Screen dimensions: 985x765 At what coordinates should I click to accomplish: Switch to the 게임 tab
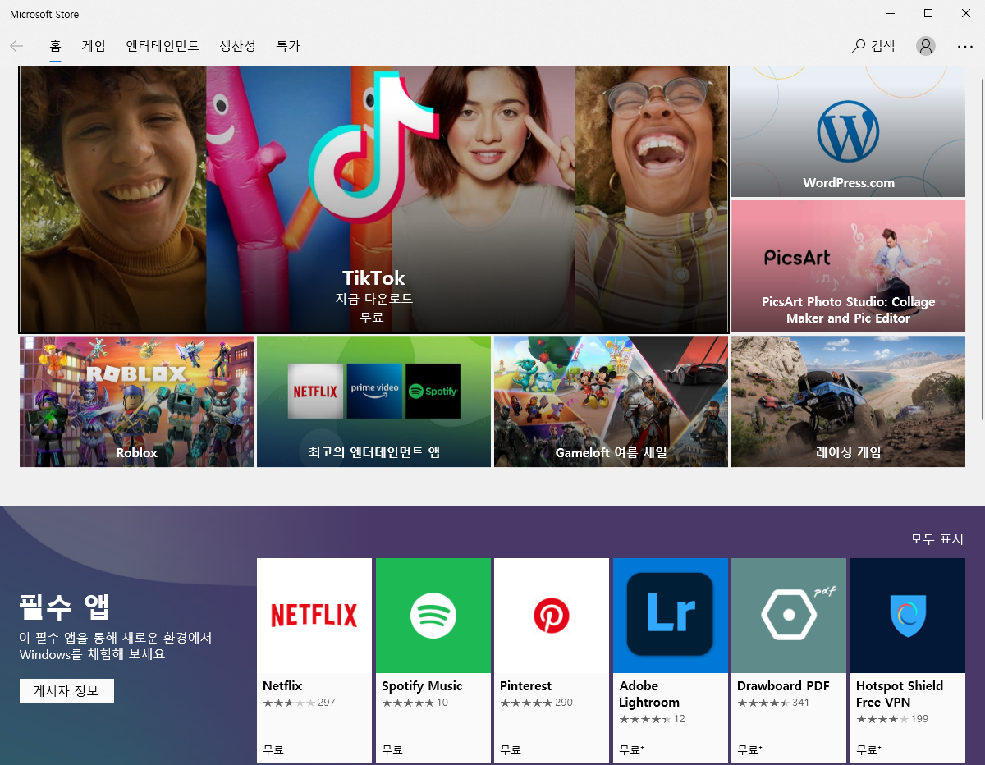pyautogui.click(x=94, y=46)
